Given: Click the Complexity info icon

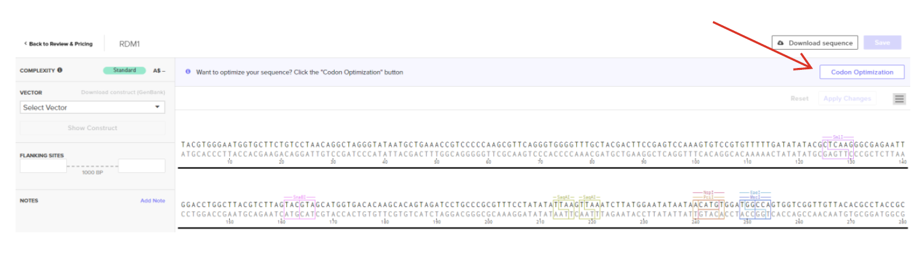Looking at the screenshot, I should 60,71.
